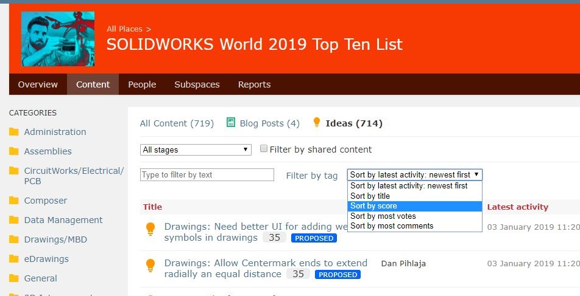Open author Dan Pihlaja's profile
This screenshot has width=580, height=296.
pos(403,264)
